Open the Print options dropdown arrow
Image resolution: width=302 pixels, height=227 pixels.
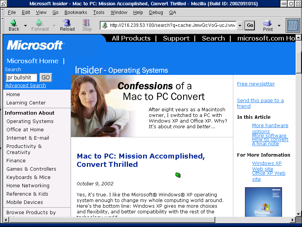279,25
